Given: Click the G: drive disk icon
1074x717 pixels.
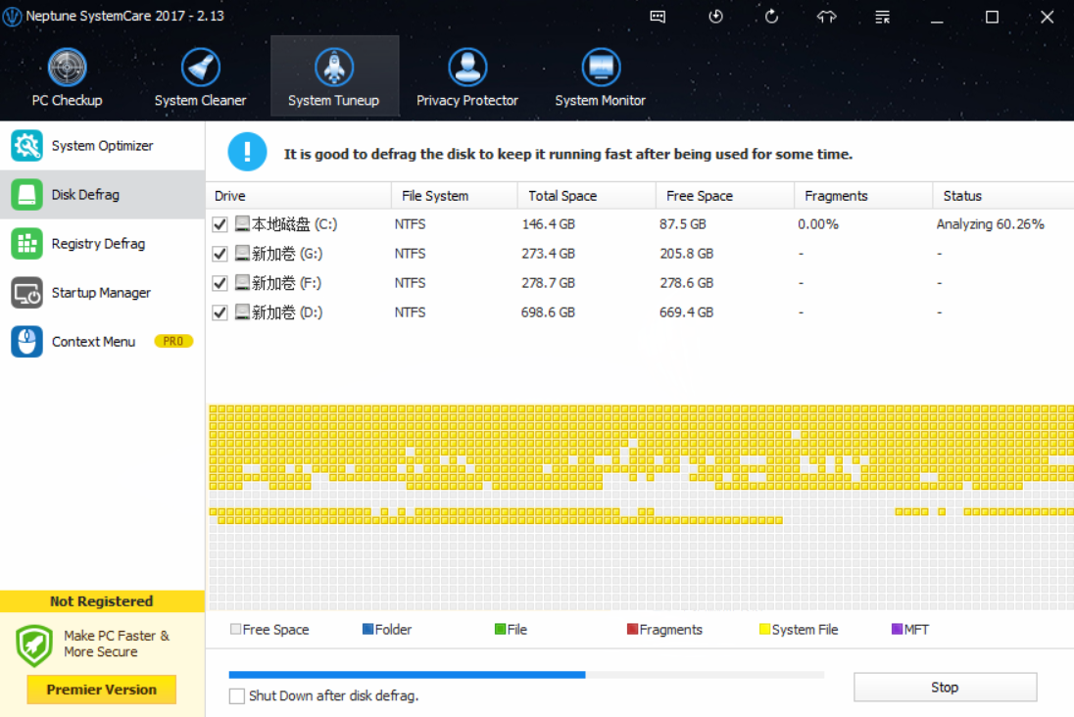Looking at the screenshot, I should coord(242,253).
